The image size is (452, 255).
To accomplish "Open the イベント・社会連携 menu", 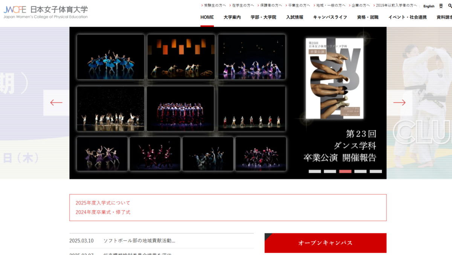I will pos(408,17).
